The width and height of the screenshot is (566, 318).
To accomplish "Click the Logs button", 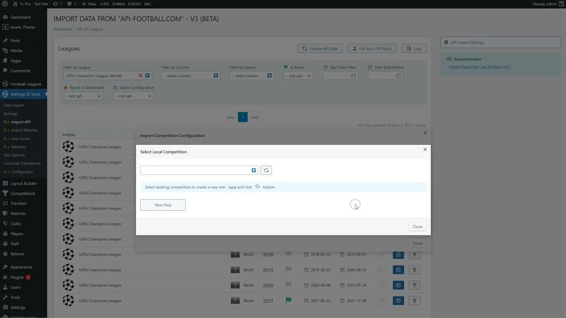I will pos(414,49).
